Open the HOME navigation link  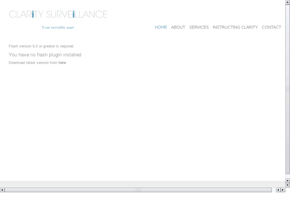coord(161,27)
